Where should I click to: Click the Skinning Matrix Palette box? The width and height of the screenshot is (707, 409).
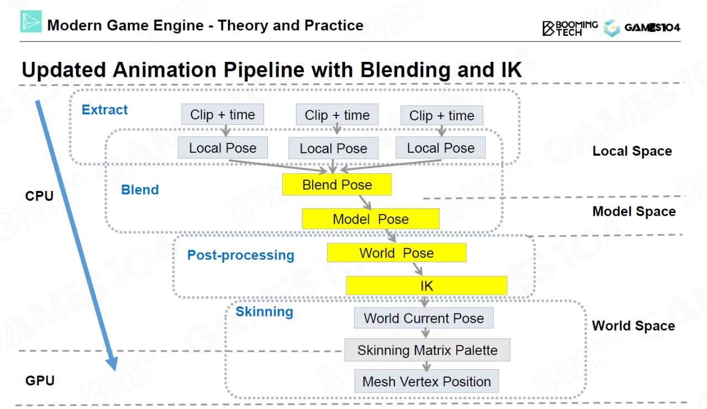coord(427,350)
